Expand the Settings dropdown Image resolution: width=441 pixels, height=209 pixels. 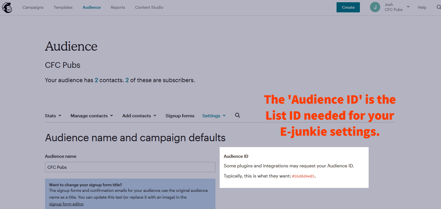click(x=214, y=116)
